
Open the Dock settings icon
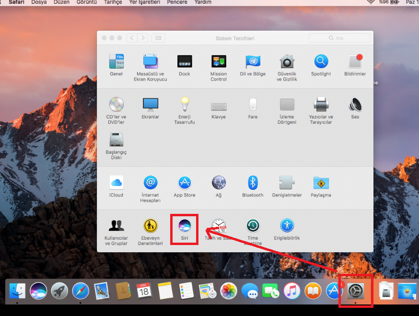point(184,62)
